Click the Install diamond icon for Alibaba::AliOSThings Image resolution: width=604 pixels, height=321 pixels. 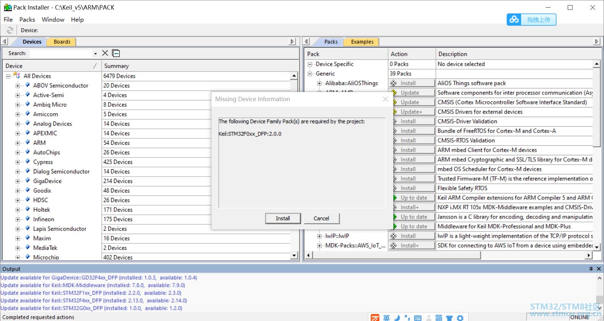pyautogui.click(x=394, y=83)
